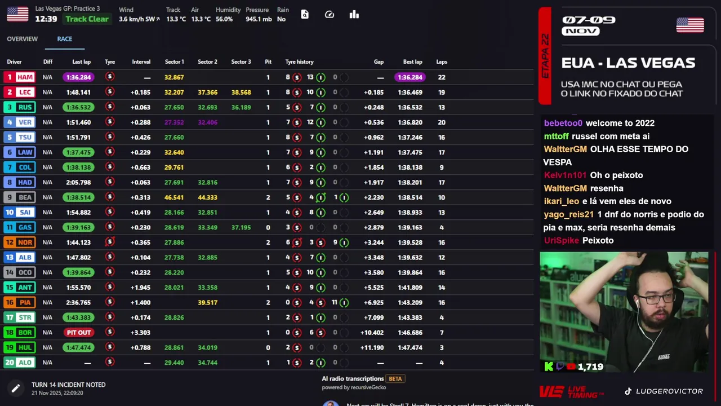Sort by the Best lap column header
This screenshot has height=406, width=721.
coord(412,62)
